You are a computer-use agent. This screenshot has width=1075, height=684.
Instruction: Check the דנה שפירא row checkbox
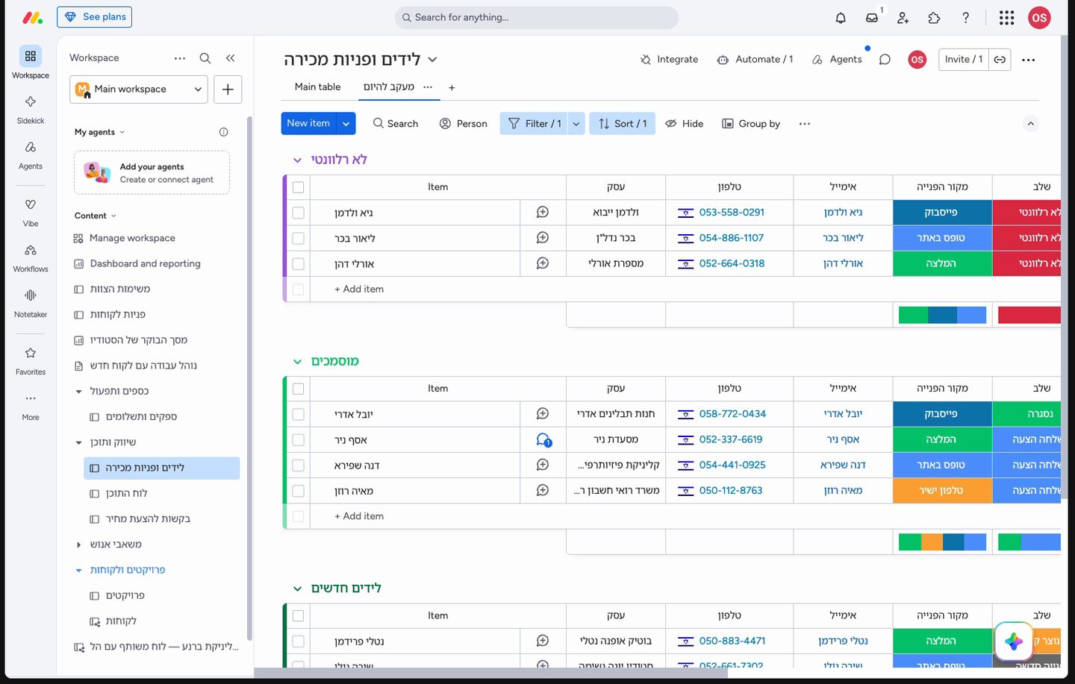pos(298,465)
